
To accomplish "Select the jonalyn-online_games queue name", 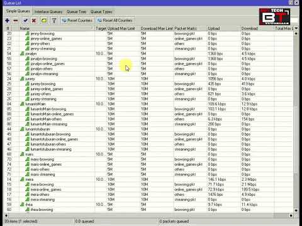I will (x=48, y=63).
